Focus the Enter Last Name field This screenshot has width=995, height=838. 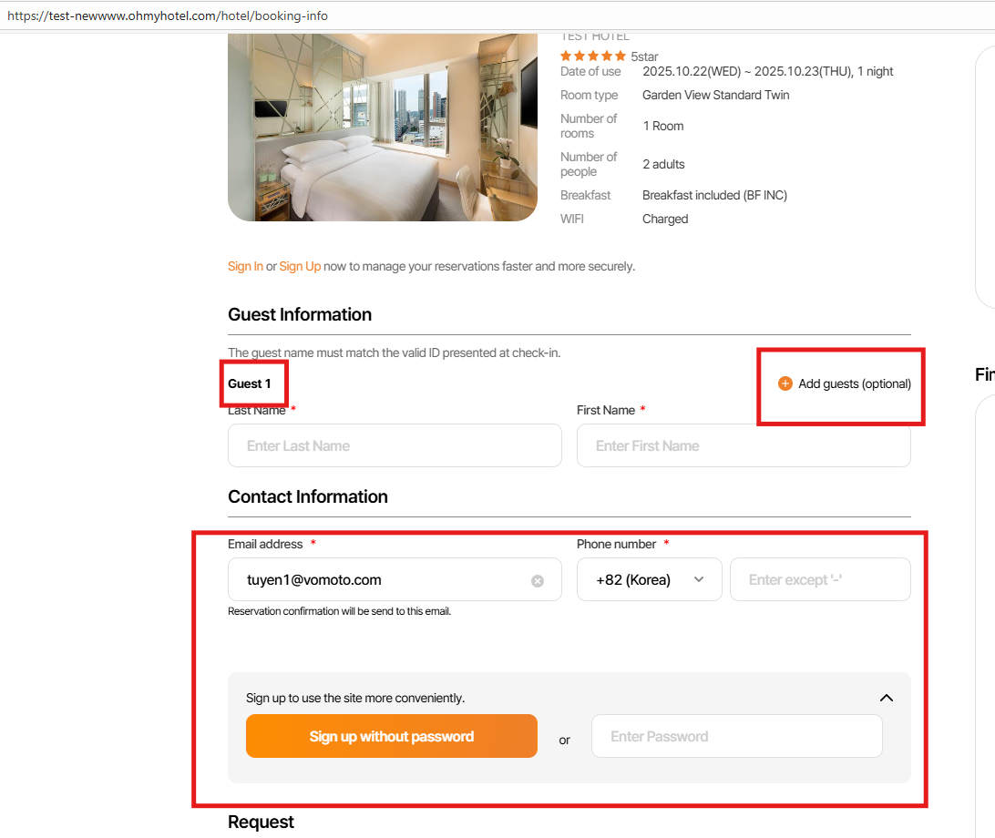(x=395, y=445)
